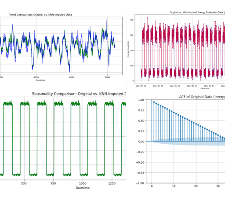Select the Trend Comparison chart title

(x=40, y=15)
